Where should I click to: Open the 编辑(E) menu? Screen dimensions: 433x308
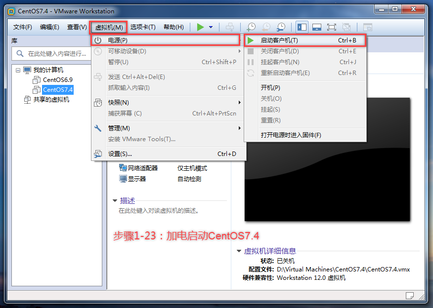(x=49, y=27)
